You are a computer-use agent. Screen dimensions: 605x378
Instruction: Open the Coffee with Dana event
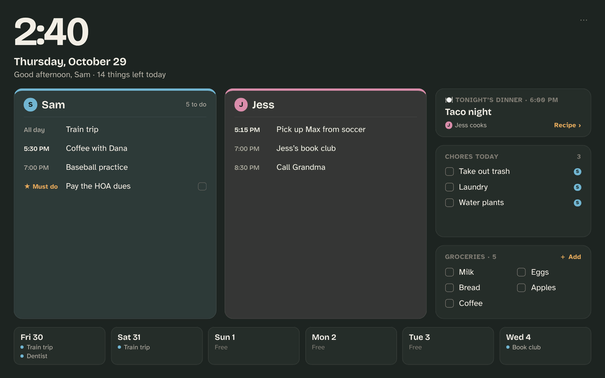point(115,148)
